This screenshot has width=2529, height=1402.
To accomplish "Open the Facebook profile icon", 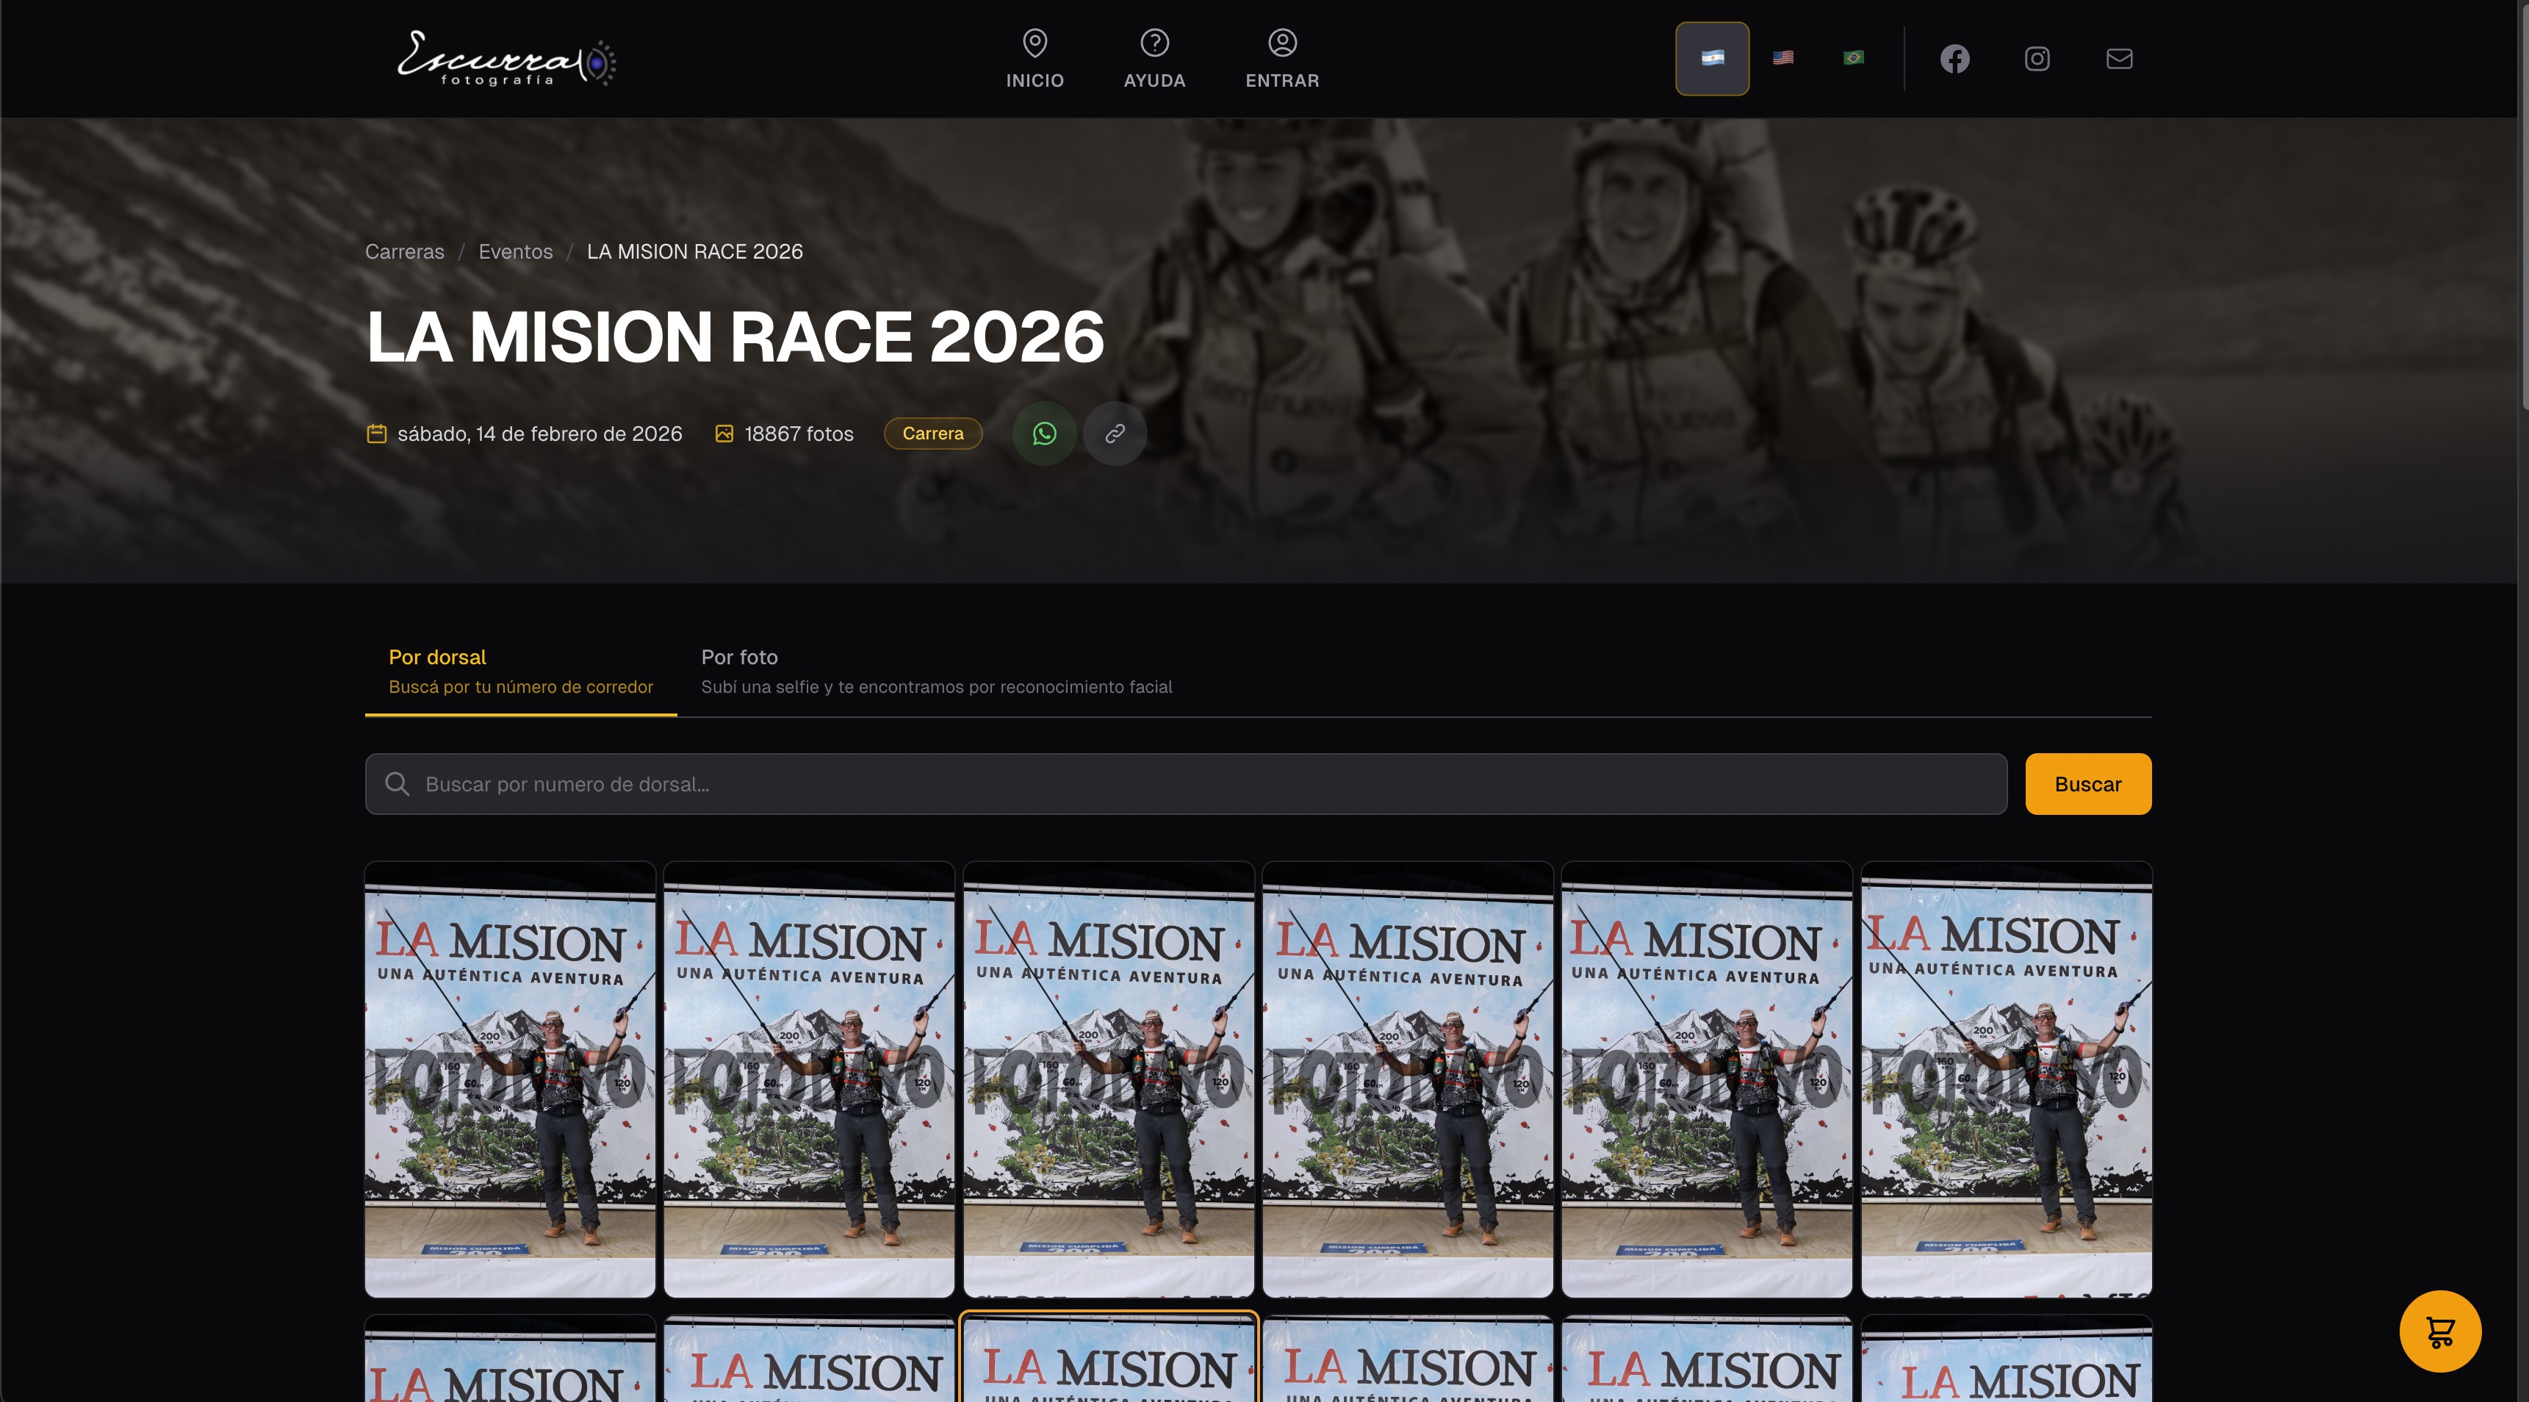I will pos(1956,59).
